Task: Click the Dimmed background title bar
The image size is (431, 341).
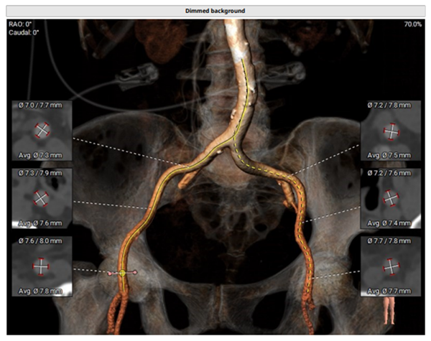Action: click(x=215, y=11)
